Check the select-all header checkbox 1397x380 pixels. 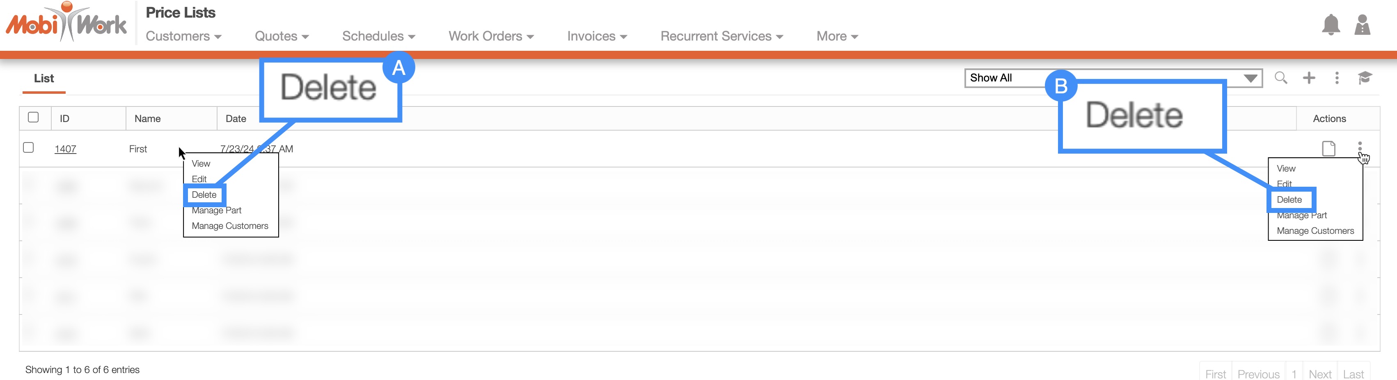33,118
